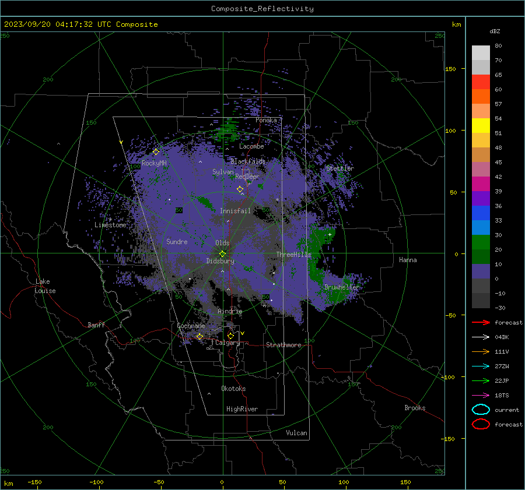Click the red forecast arrow in legend
This screenshot has width=525, height=490.
(x=481, y=322)
